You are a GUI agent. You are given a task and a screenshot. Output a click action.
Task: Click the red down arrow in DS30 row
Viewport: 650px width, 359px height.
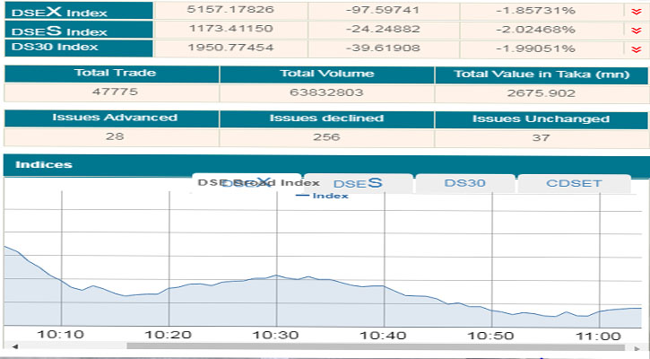pos(637,48)
